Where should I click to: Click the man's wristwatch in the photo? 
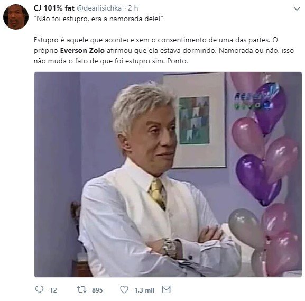[170, 247]
